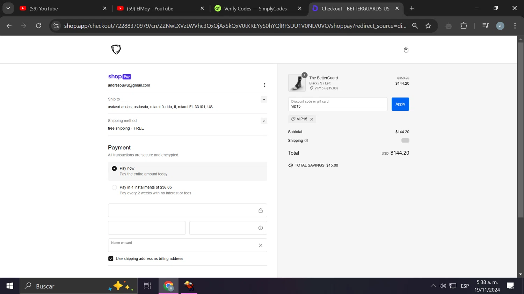
Task: Click the ESP language indicator
Action: click(x=465, y=286)
